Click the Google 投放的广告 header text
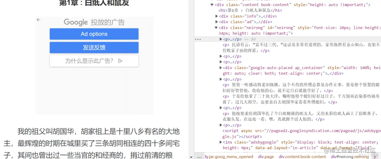The width and height of the screenshot is (381, 159). (94, 22)
